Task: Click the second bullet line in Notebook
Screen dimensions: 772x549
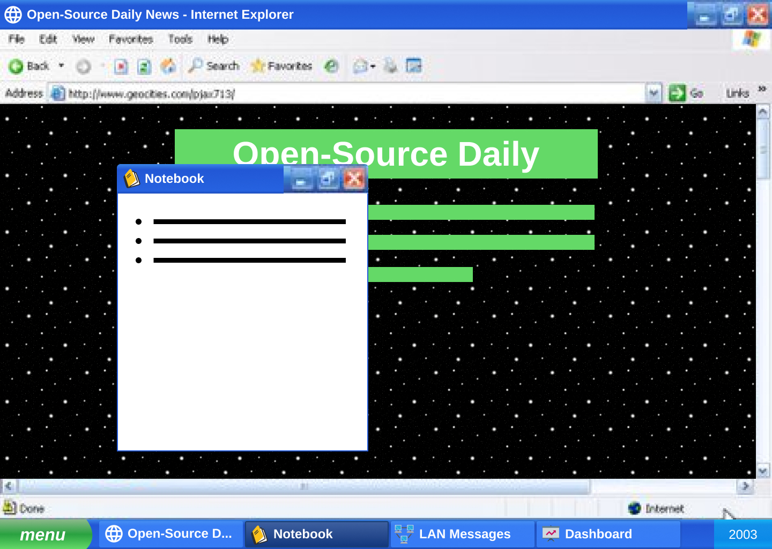Action: (x=250, y=241)
